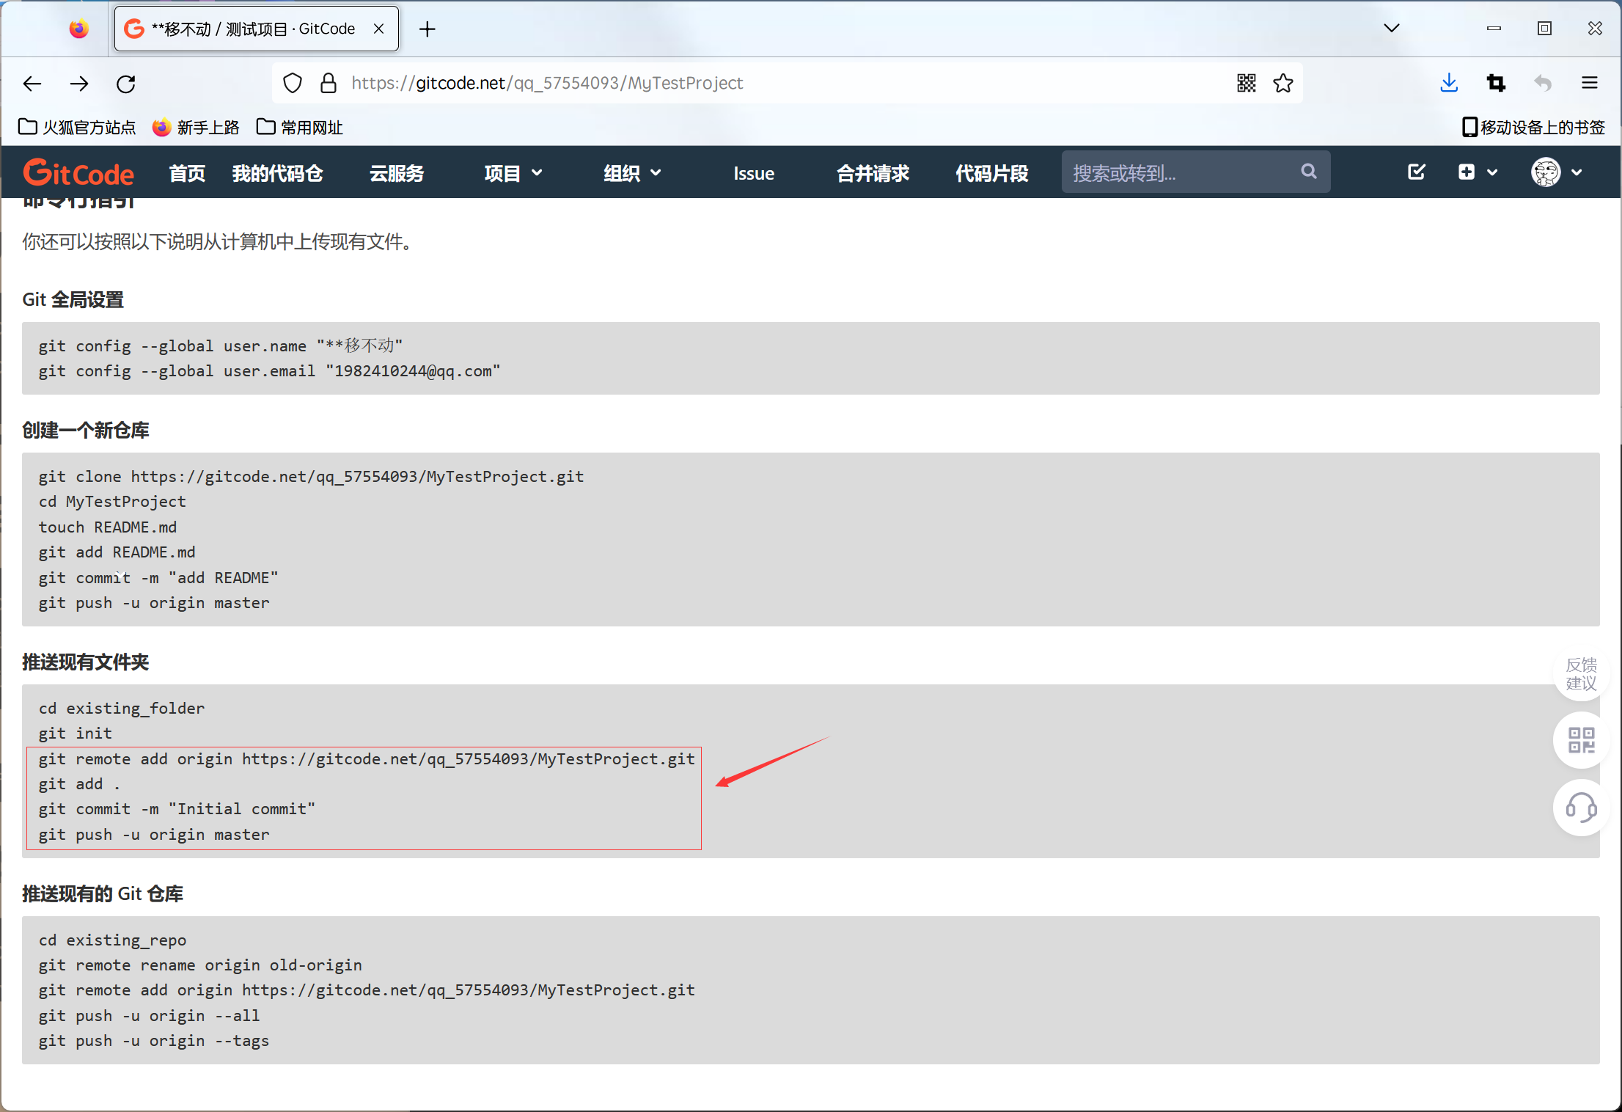The width and height of the screenshot is (1622, 1112).
Task: Expand the plus create-new dropdown
Action: click(1476, 172)
